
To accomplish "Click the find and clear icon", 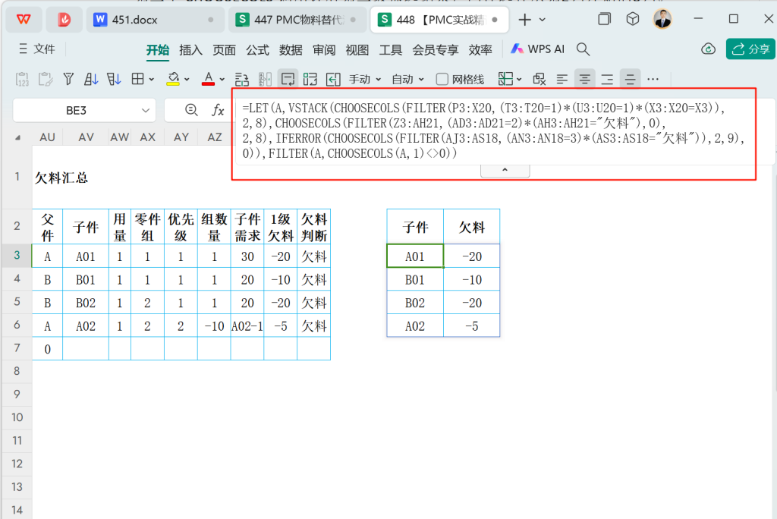I will coord(539,80).
